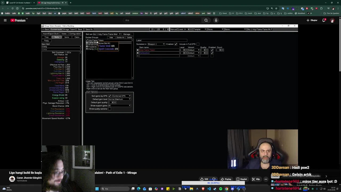The height and width of the screenshot is (192, 341).
Task: Open Chrome from the taskbar
Action: [x=226, y=189]
